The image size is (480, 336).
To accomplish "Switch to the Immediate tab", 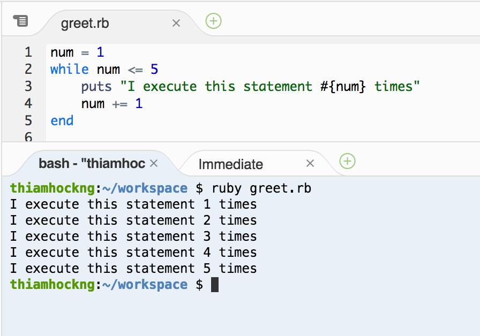I will (230, 164).
